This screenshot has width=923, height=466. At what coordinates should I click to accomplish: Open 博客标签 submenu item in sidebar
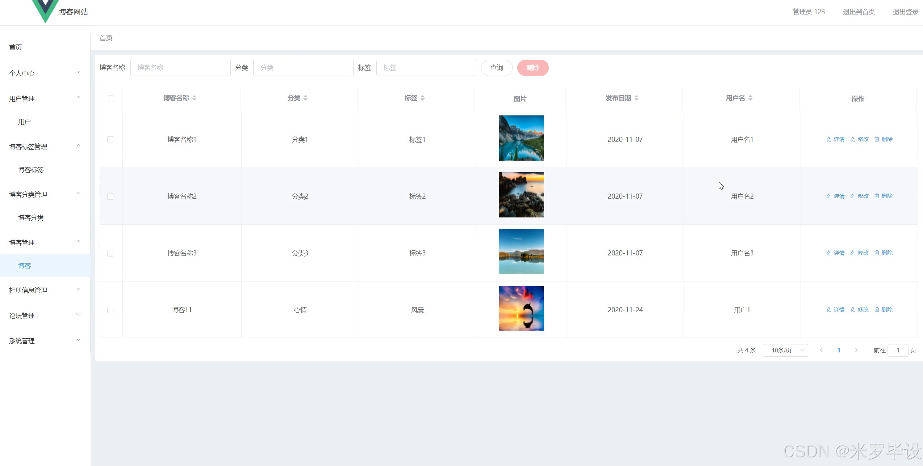pos(31,170)
